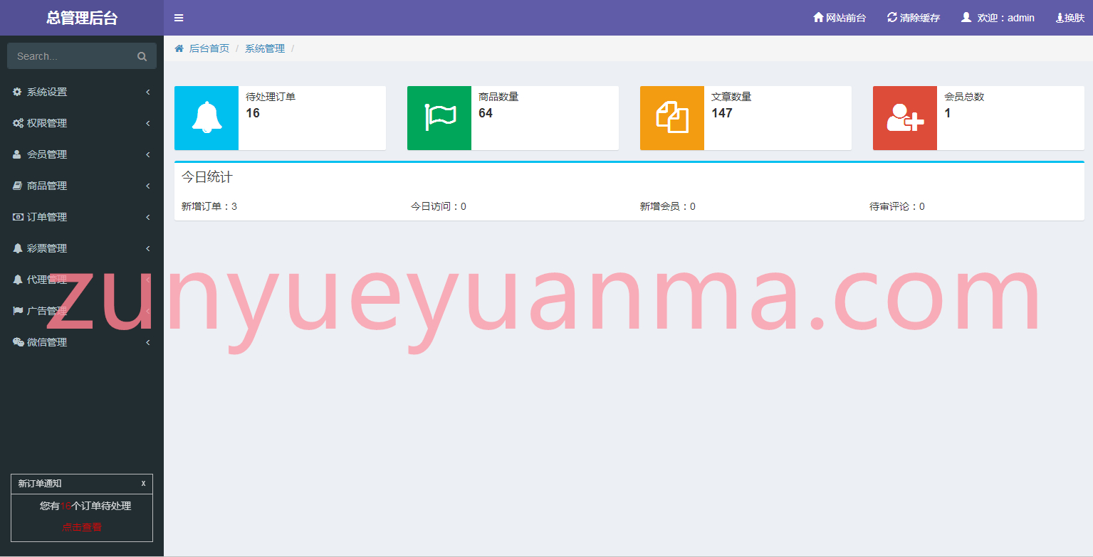Click the money icon for 订单管理
Screen dimensions: 1093x557
[x=18, y=217]
